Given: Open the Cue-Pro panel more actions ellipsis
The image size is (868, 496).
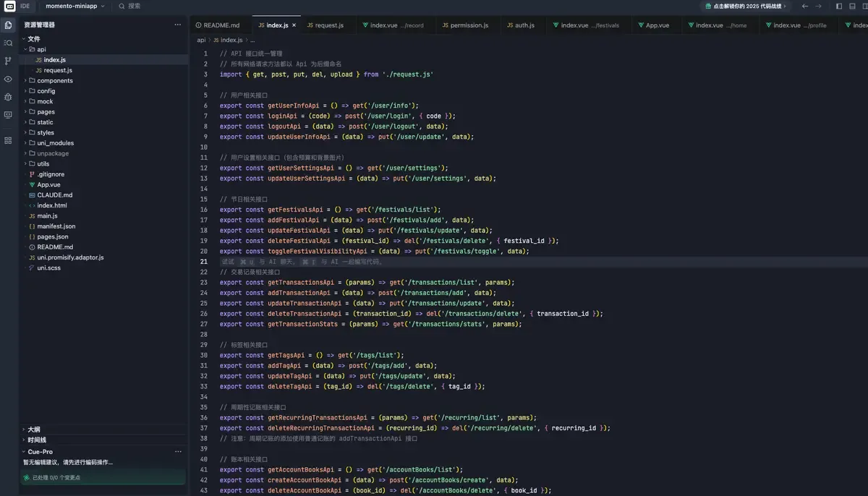Looking at the screenshot, I should coord(178,452).
